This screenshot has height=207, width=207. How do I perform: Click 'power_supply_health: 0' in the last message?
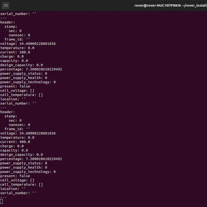[x=24, y=167]
